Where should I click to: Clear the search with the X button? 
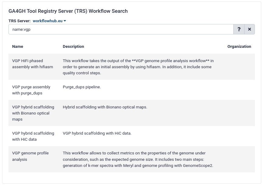249,29
